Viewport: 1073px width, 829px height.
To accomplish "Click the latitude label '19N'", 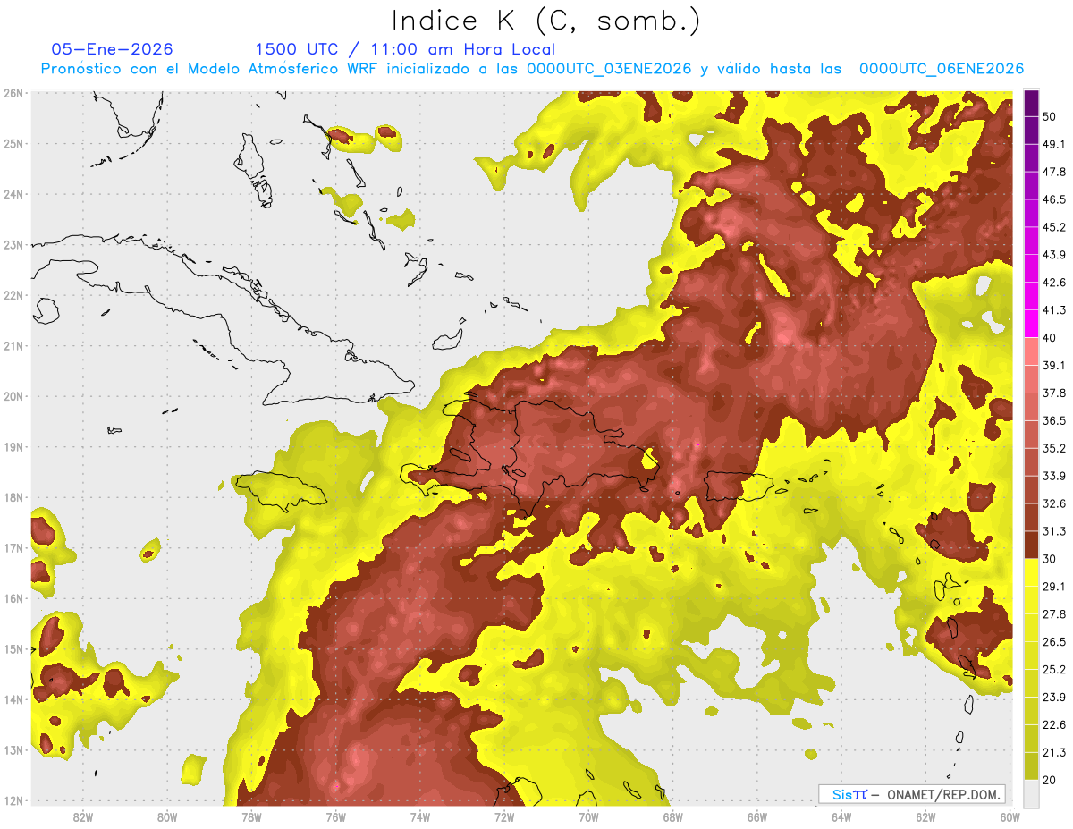I will [13, 447].
